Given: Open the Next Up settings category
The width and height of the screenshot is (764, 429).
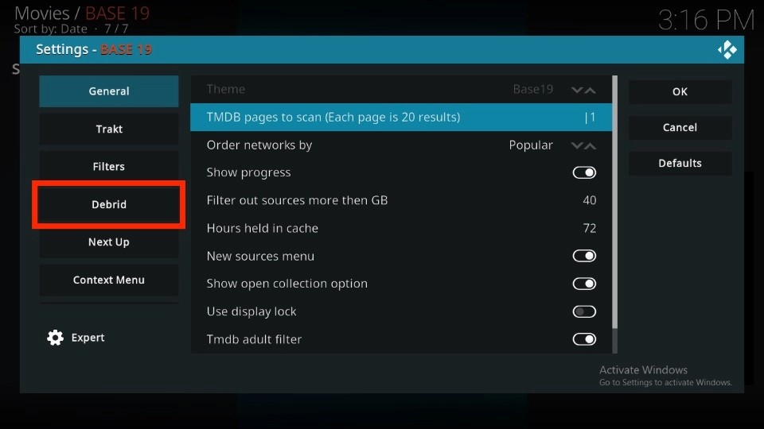Looking at the screenshot, I should 109,242.
